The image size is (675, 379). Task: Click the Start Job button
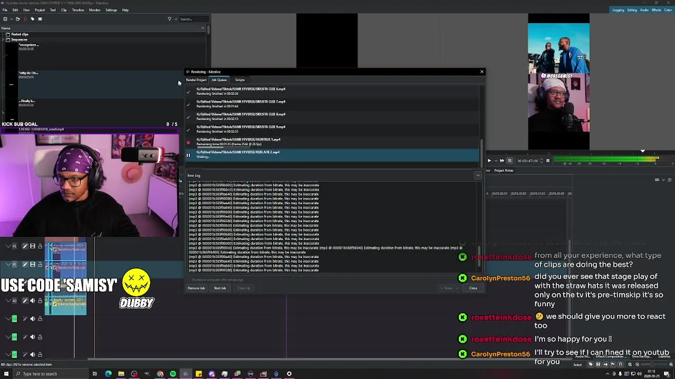click(220, 288)
